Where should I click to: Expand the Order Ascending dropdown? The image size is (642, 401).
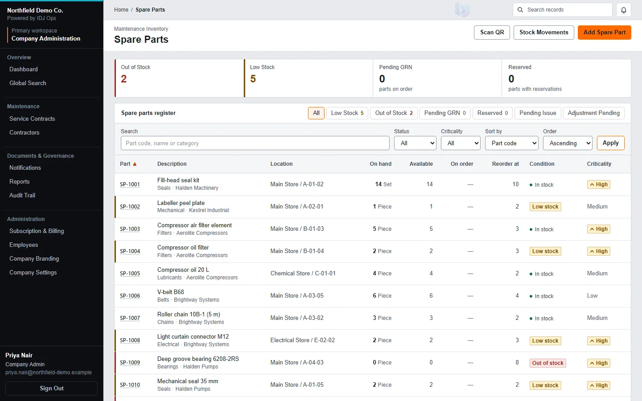tap(568, 143)
